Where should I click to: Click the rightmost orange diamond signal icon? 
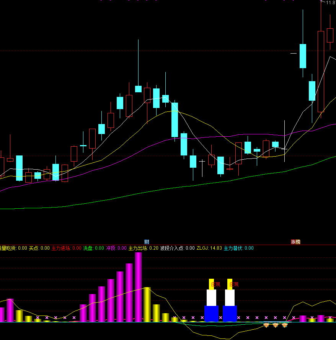pos(285,325)
